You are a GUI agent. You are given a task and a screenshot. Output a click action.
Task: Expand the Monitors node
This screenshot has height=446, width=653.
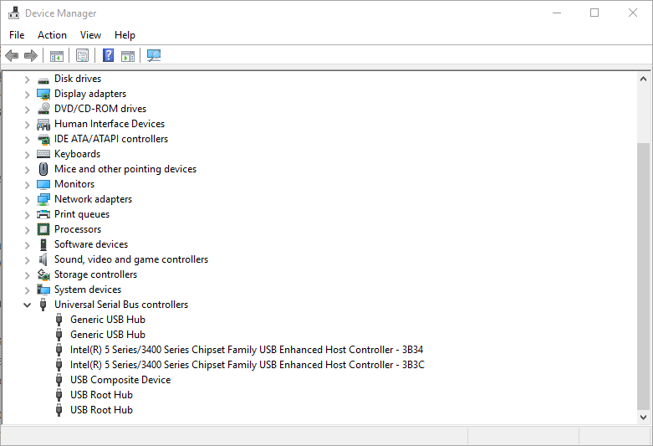click(x=27, y=185)
